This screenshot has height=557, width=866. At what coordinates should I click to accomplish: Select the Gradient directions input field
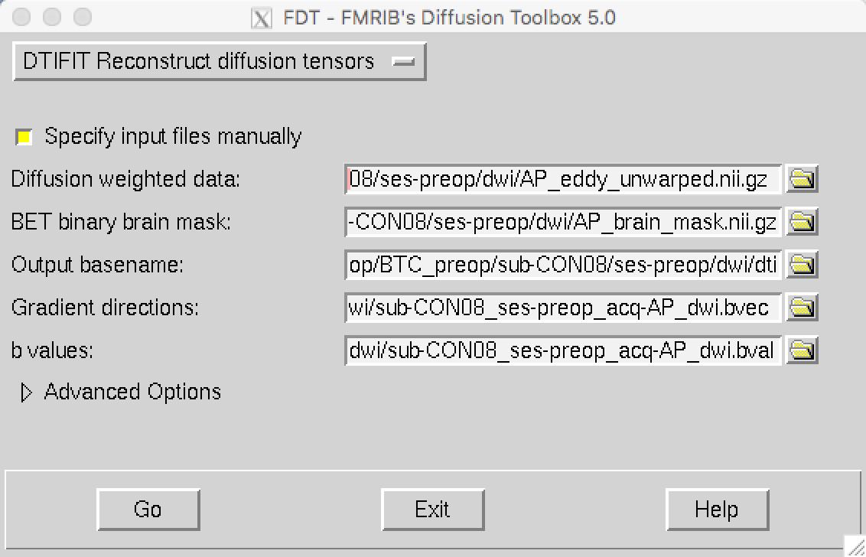coord(563,308)
